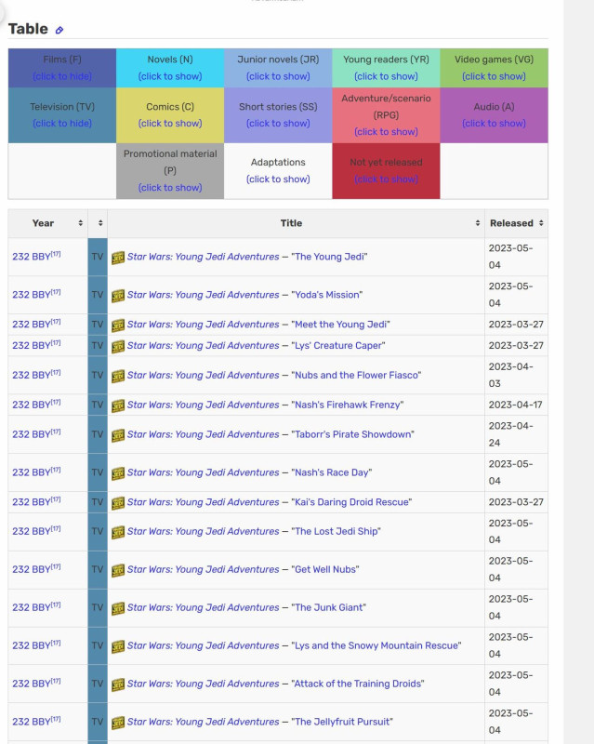Open "The Jellyfruit Pursuit" episode link
Screen dimensions: 594x744
pos(342,722)
